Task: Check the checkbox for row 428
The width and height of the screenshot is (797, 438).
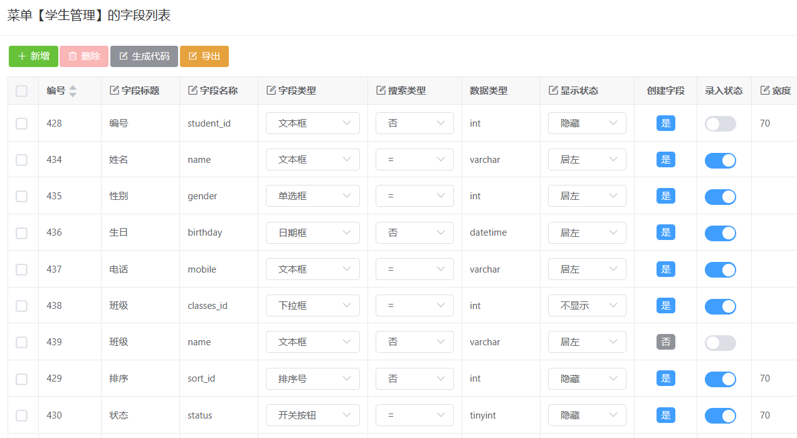Action: point(22,123)
